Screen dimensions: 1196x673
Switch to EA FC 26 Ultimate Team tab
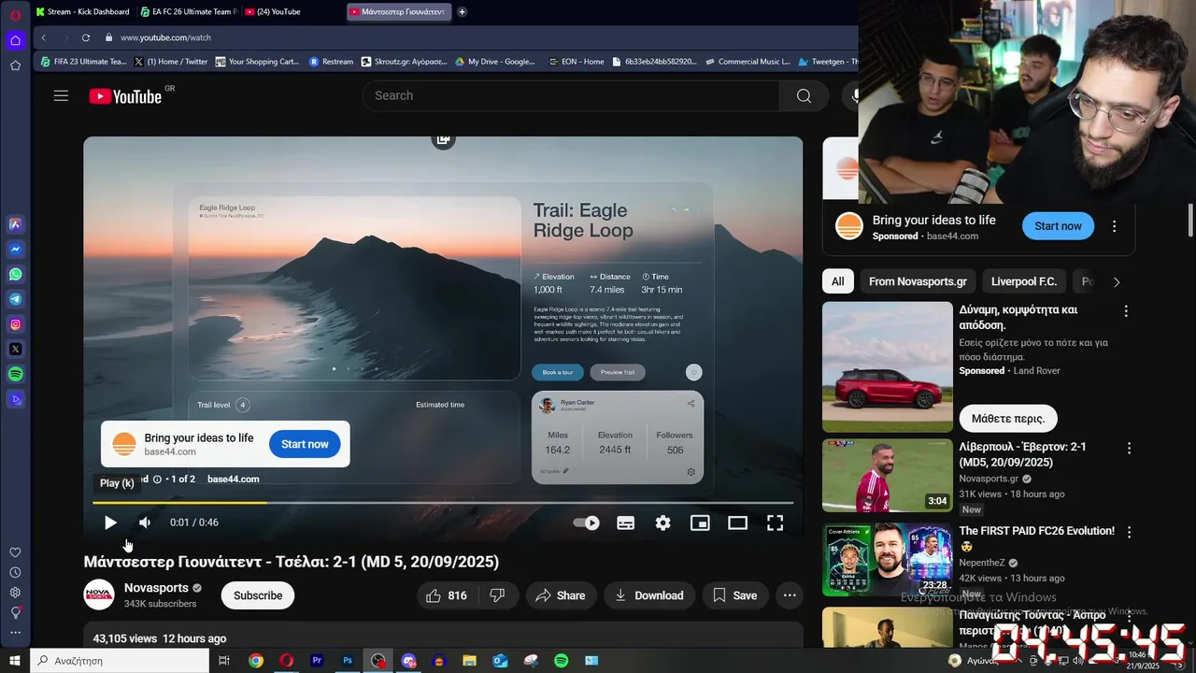click(x=188, y=11)
